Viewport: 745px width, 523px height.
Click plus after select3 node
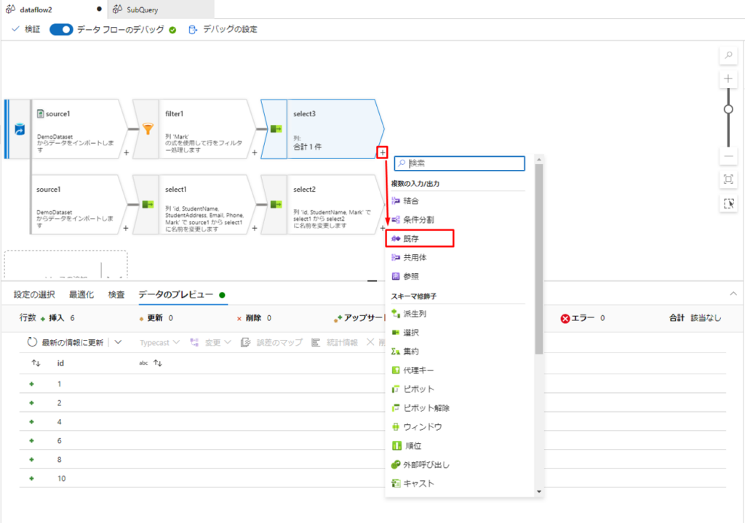[x=383, y=153]
